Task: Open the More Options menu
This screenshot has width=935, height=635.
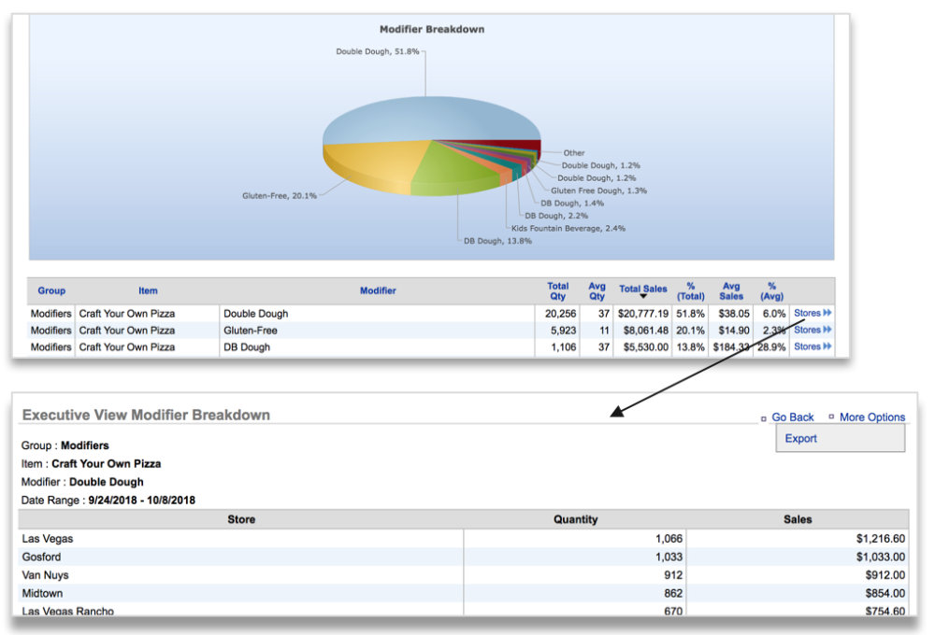Action: pos(872,417)
